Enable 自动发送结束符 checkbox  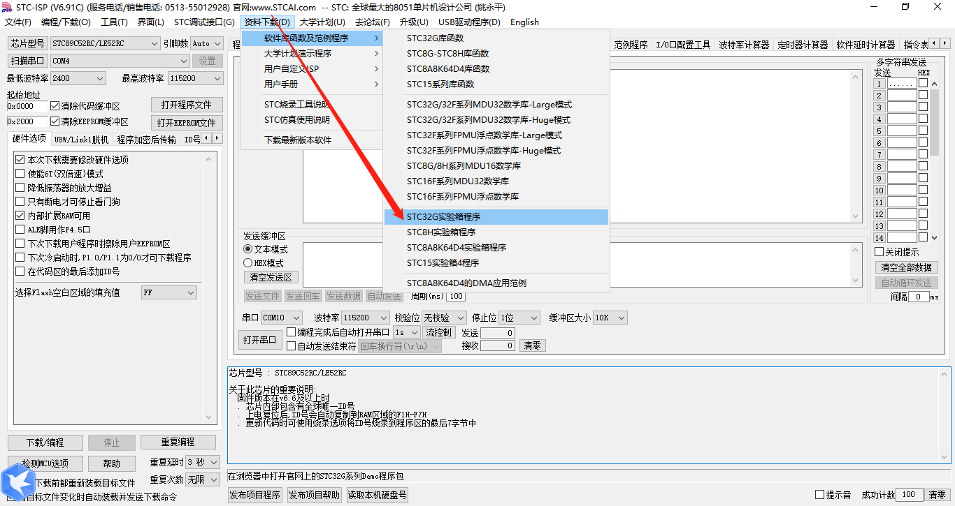pos(292,345)
